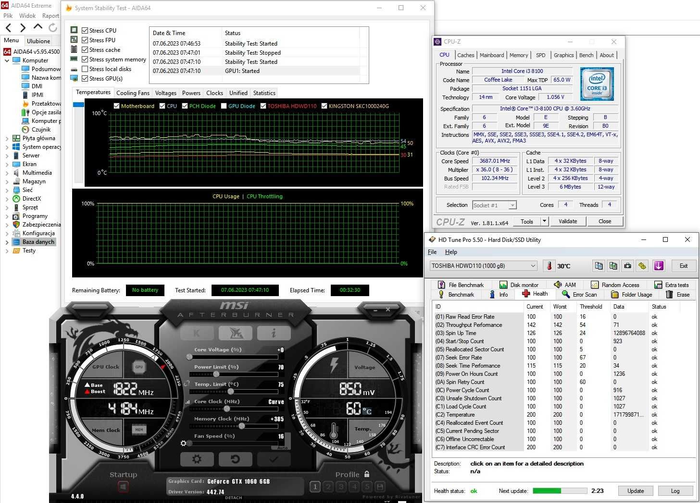
Task: Click CPU-Z Validate button
Action: click(x=568, y=221)
